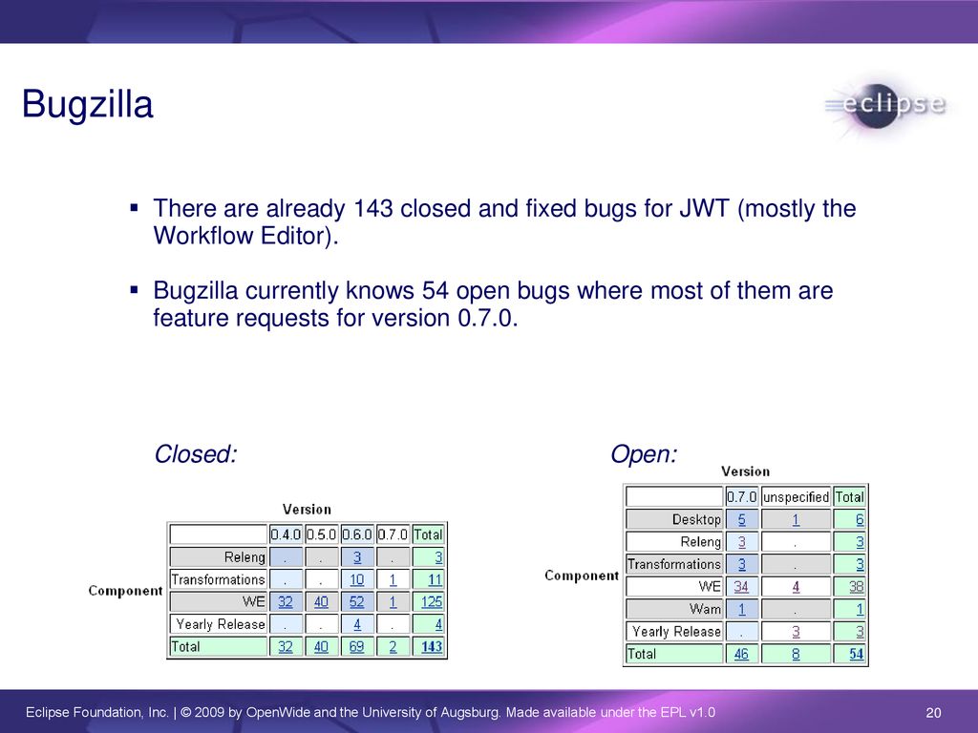Click the Bugzilla slide title
The width and height of the screenshot is (978, 733).
pos(87,105)
